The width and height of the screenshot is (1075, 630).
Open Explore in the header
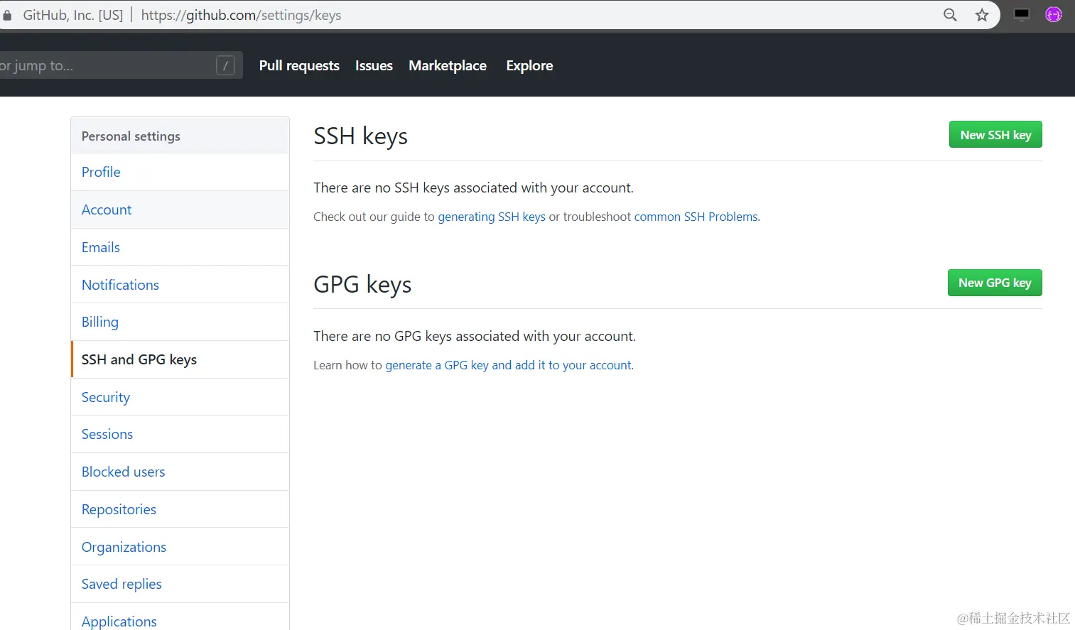pos(529,65)
